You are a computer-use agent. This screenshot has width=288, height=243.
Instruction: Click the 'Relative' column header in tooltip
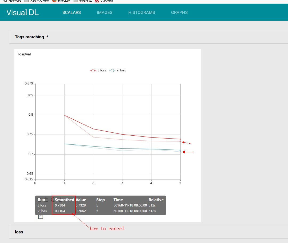click(x=156, y=200)
